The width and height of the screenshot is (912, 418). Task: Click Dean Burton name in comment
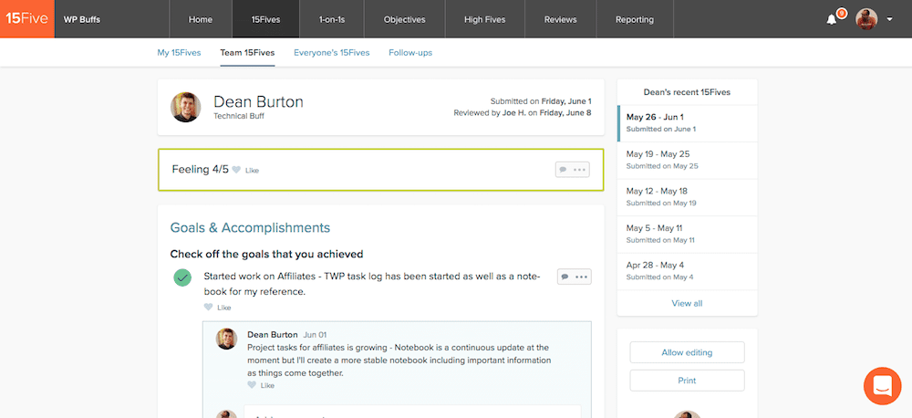(x=273, y=335)
